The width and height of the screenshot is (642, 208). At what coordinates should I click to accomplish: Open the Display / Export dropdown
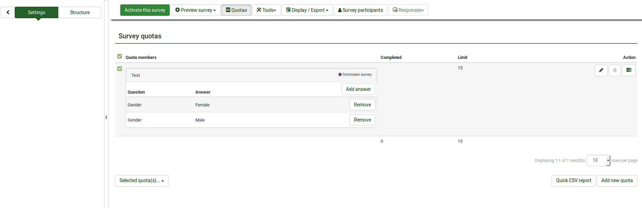click(307, 10)
